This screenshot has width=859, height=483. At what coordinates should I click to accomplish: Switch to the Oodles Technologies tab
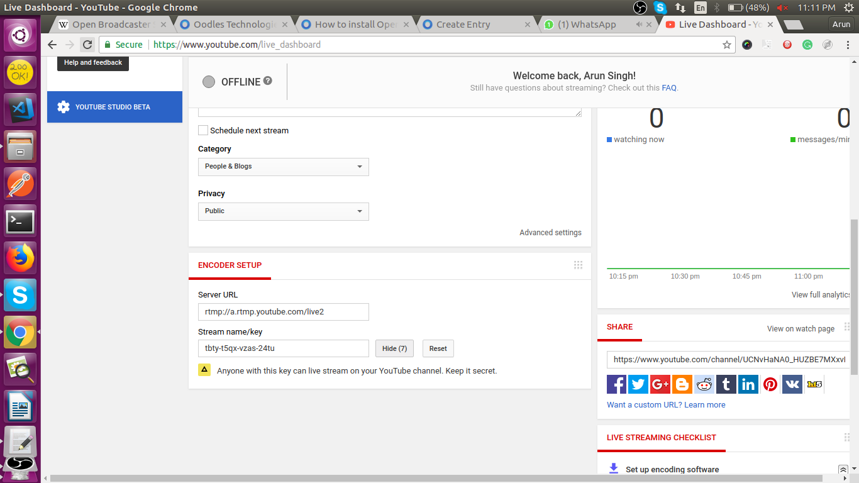coord(234,25)
